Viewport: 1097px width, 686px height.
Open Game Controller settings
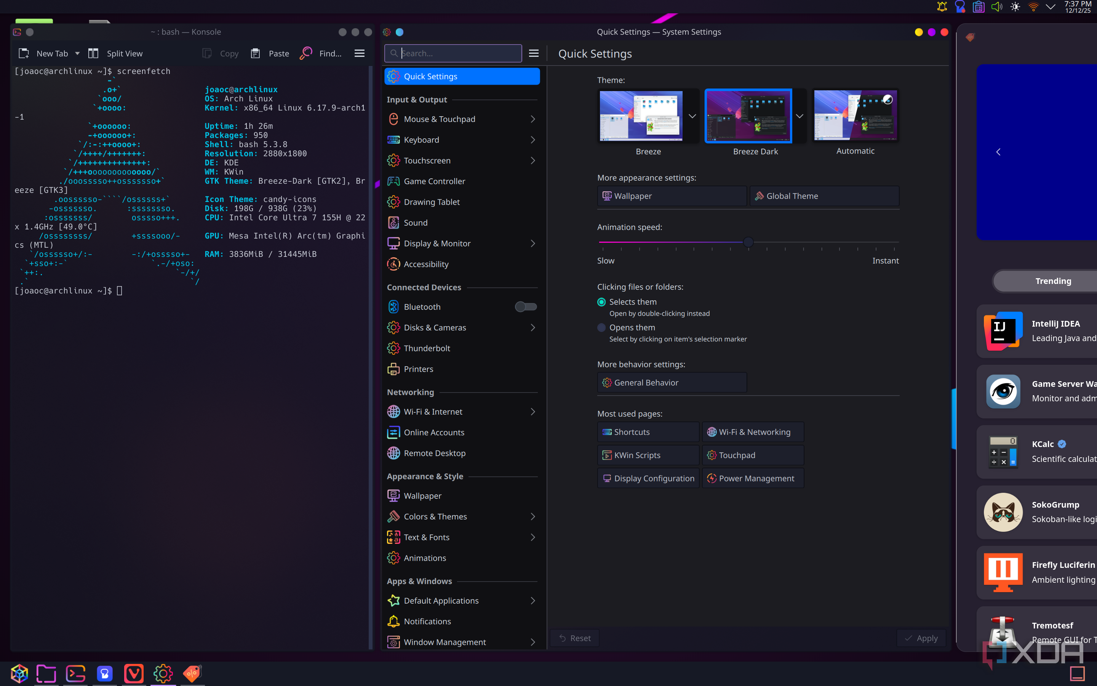click(462, 181)
